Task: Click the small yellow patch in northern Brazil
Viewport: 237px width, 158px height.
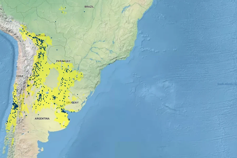Action: pyautogui.click(x=63, y=10)
